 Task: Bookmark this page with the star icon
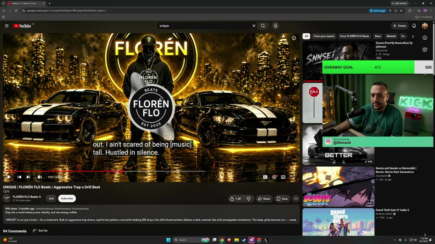pos(401,11)
